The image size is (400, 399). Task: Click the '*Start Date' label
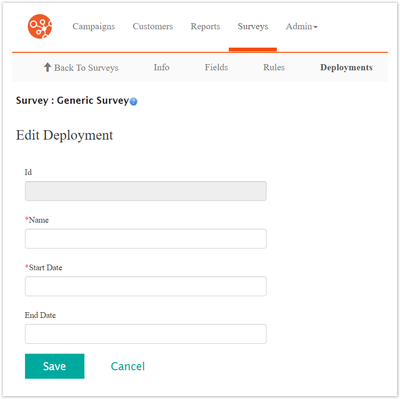pyautogui.click(x=43, y=267)
